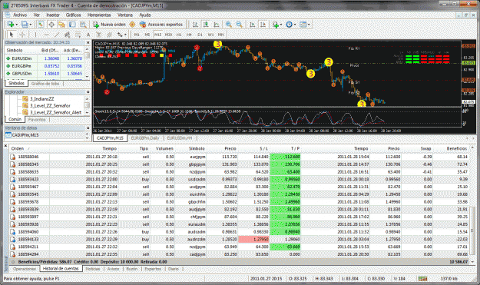Select 3_Level_ZZ_Semafor in the Explorador tree
Image resolution: width=480 pixels, height=285 pixels.
(50, 105)
